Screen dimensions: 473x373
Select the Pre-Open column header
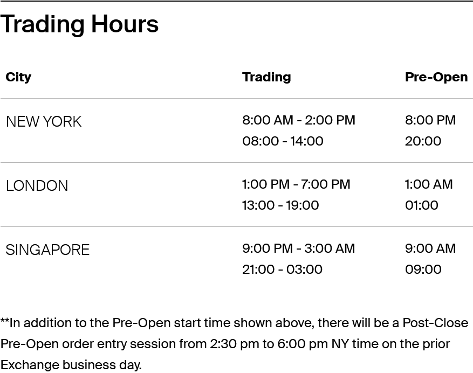tap(436, 77)
